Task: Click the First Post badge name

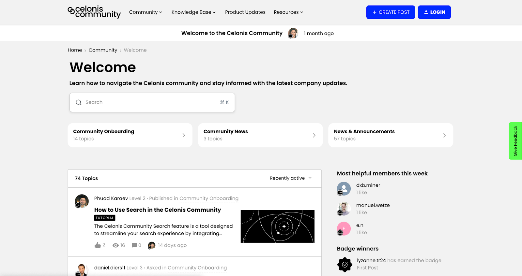Action: [367, 268]
